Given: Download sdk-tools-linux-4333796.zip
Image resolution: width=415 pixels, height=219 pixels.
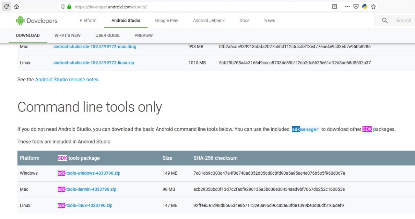Looking at the screenshot, I should pos(85,205).
